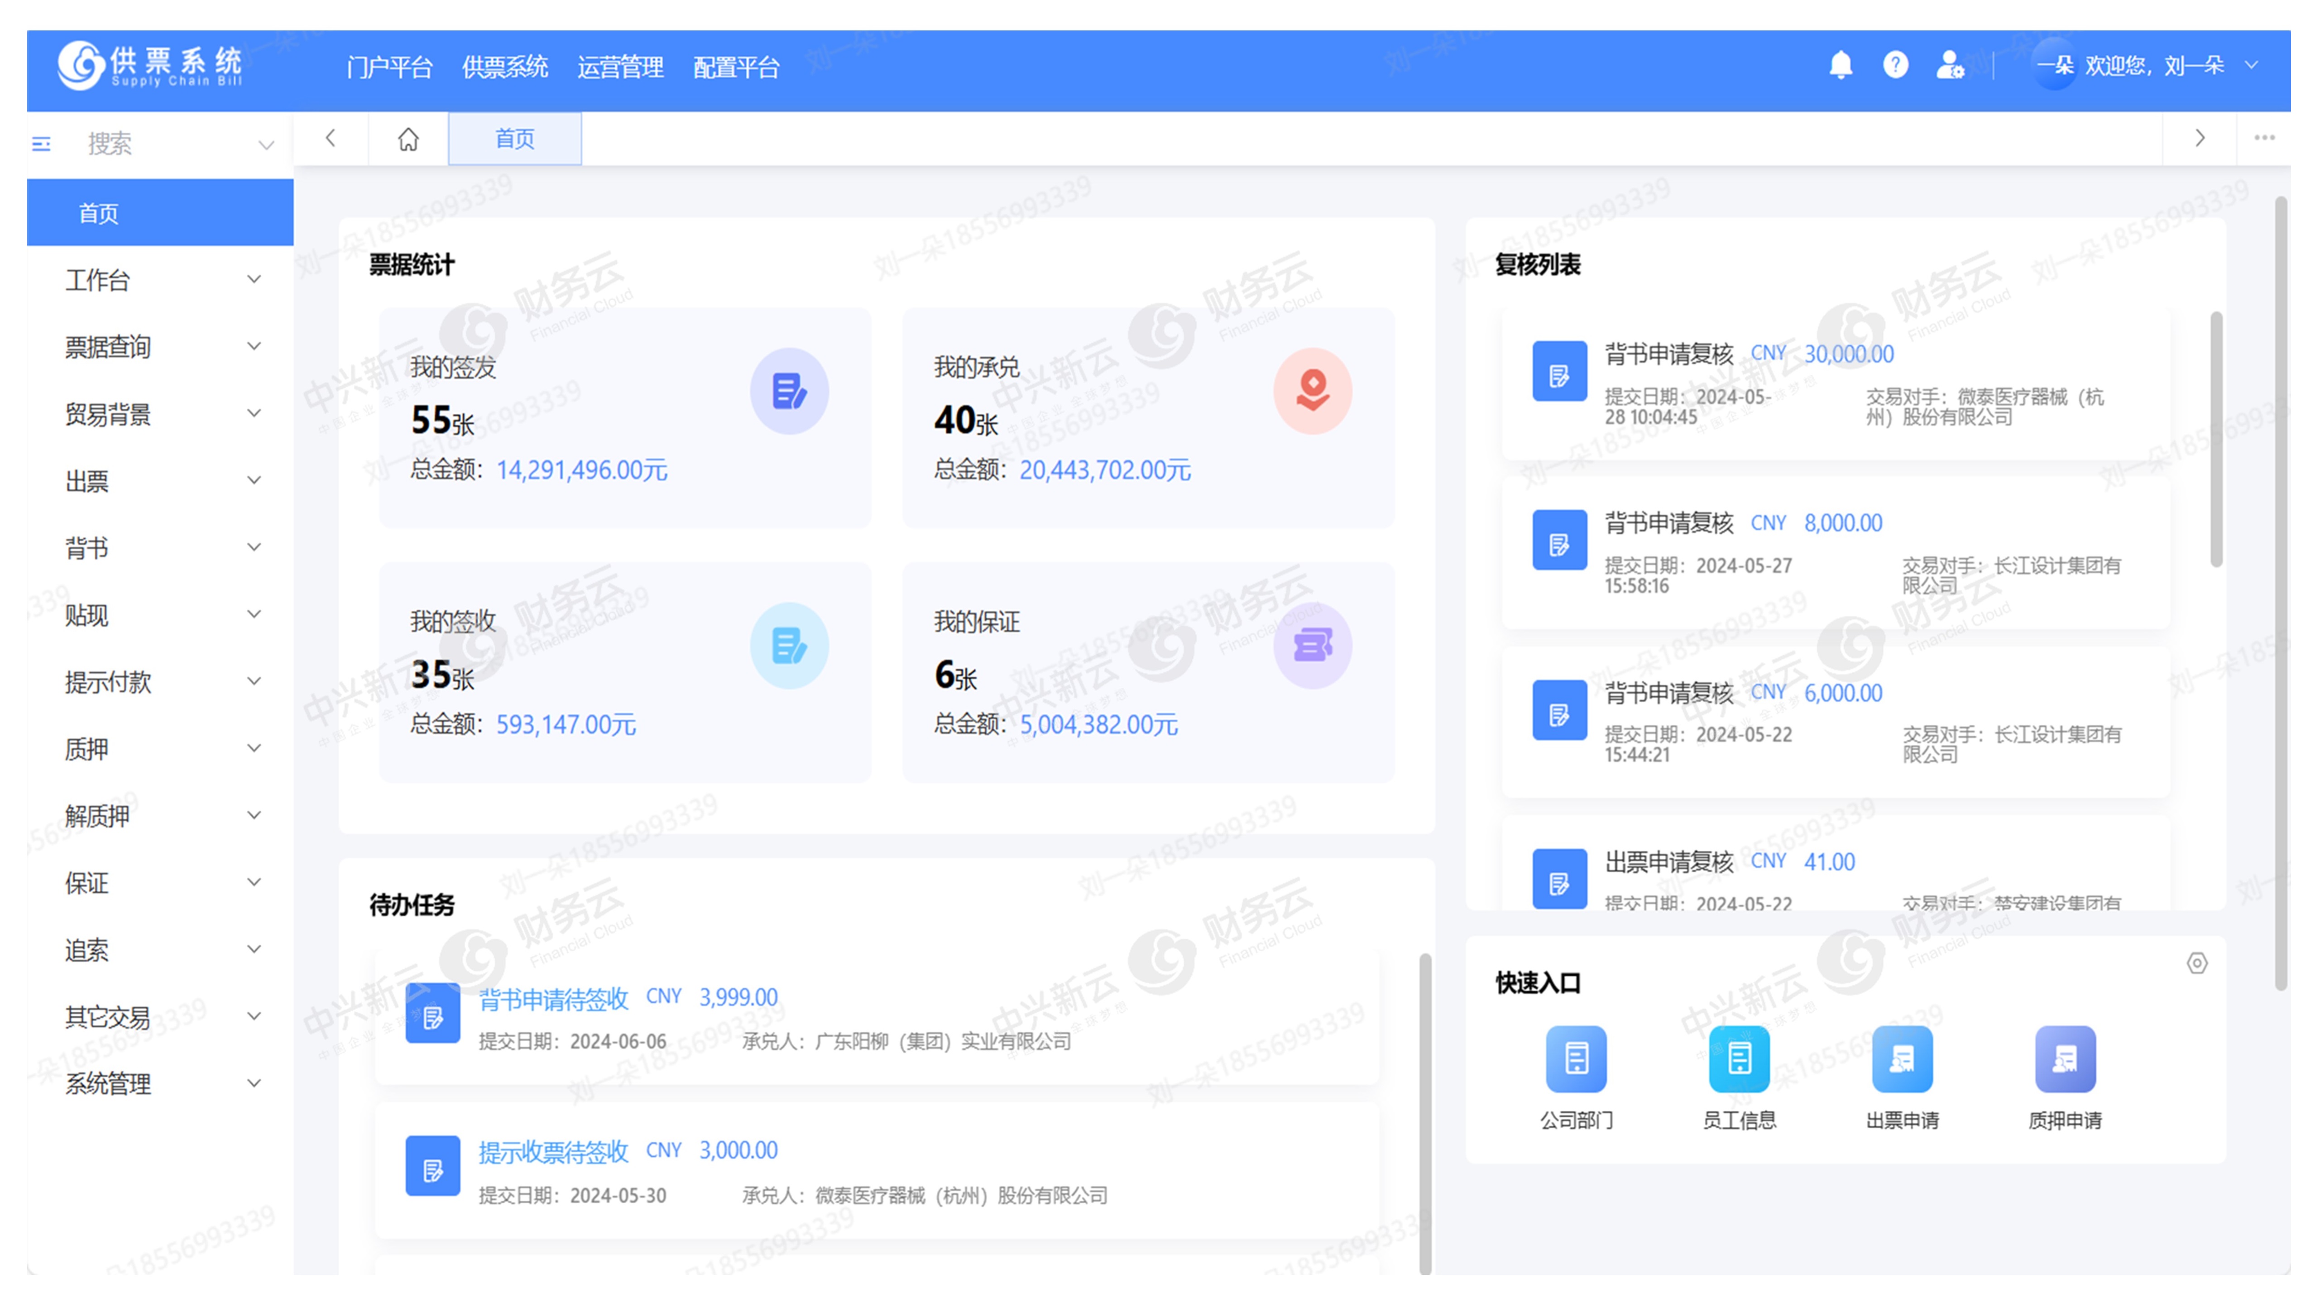Click the icon of 30,000.00 review item
2320x1302 pixels.
1560,372
